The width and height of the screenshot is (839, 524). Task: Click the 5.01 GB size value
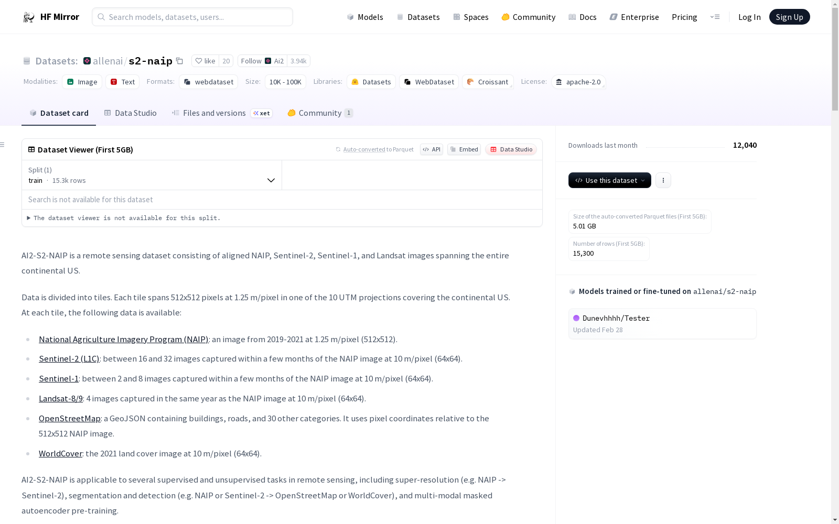pyautogui.click(x=584, y=226)
